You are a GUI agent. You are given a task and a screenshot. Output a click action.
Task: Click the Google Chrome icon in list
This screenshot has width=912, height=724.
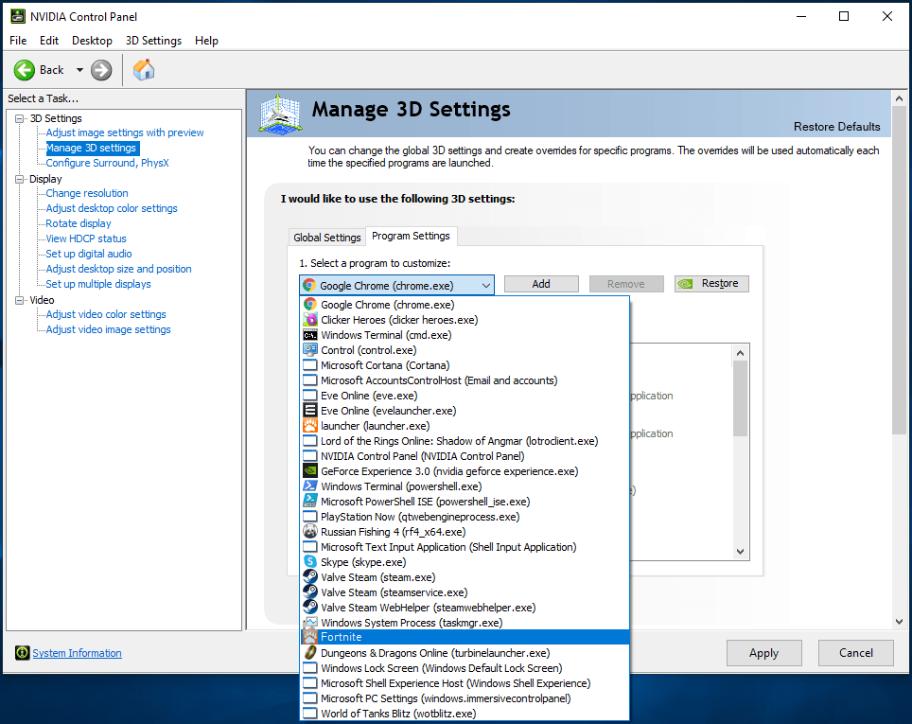[310, 305]
